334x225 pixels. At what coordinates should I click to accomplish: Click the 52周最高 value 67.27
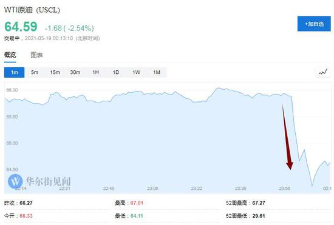(x=259, y=203)
